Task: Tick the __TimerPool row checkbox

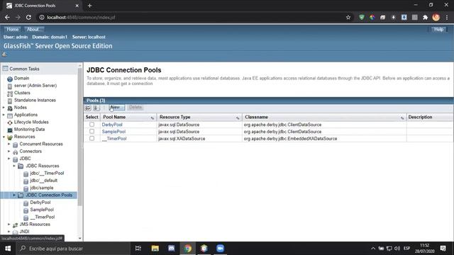Action: 92,138
